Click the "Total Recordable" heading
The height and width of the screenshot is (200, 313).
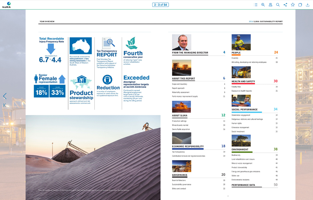[51, 39]
